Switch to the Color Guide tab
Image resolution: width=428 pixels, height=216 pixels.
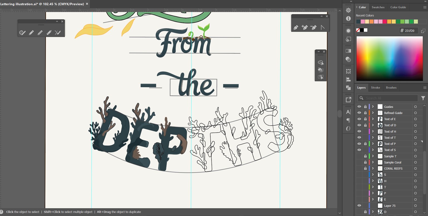point(398,7)
